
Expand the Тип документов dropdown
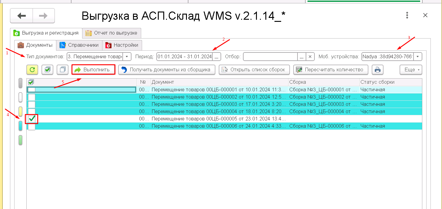[127, 57]
